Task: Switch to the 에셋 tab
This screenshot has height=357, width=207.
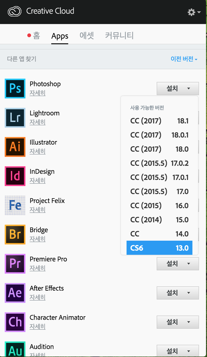Action: click(87, 35)
